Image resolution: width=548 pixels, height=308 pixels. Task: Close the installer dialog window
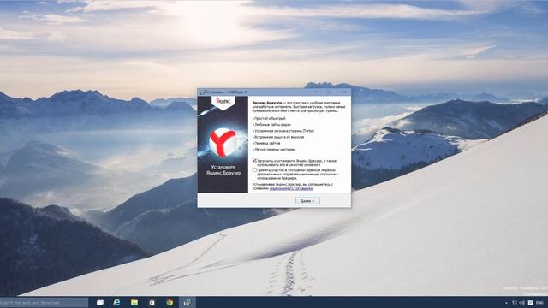[344, 92]
